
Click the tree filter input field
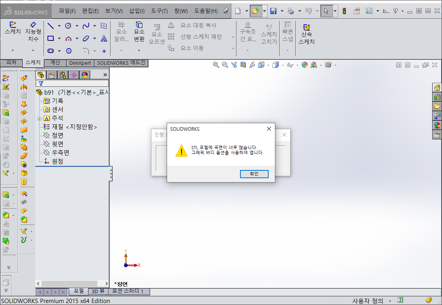(72, 83)
